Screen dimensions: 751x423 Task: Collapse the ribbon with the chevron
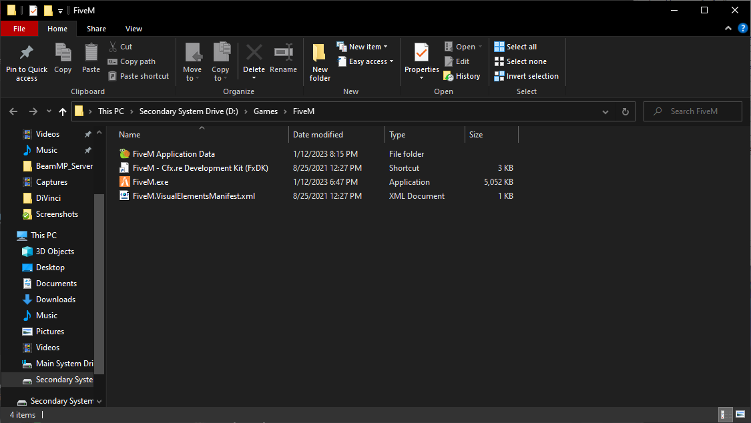pos(728,28)
